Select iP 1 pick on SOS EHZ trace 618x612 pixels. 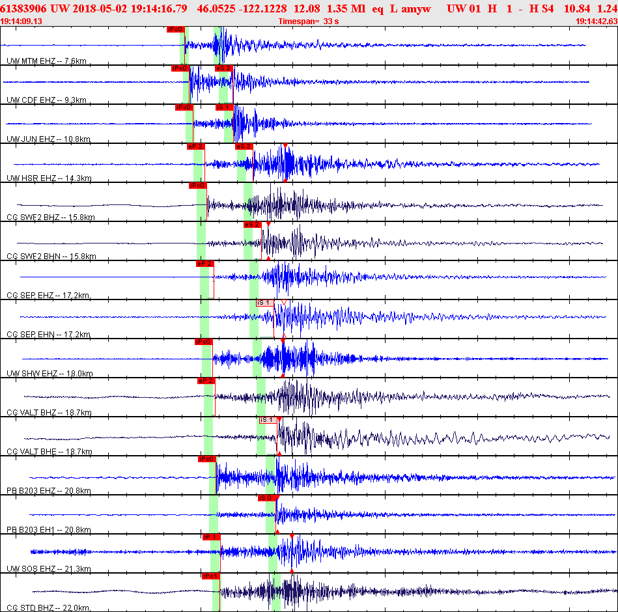[211, 537]
